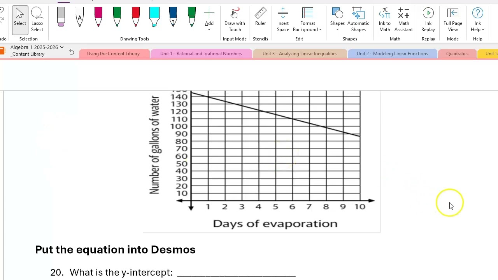Select the dark green pen beside Add
498x280 pixels.
(x=192, y=17)
